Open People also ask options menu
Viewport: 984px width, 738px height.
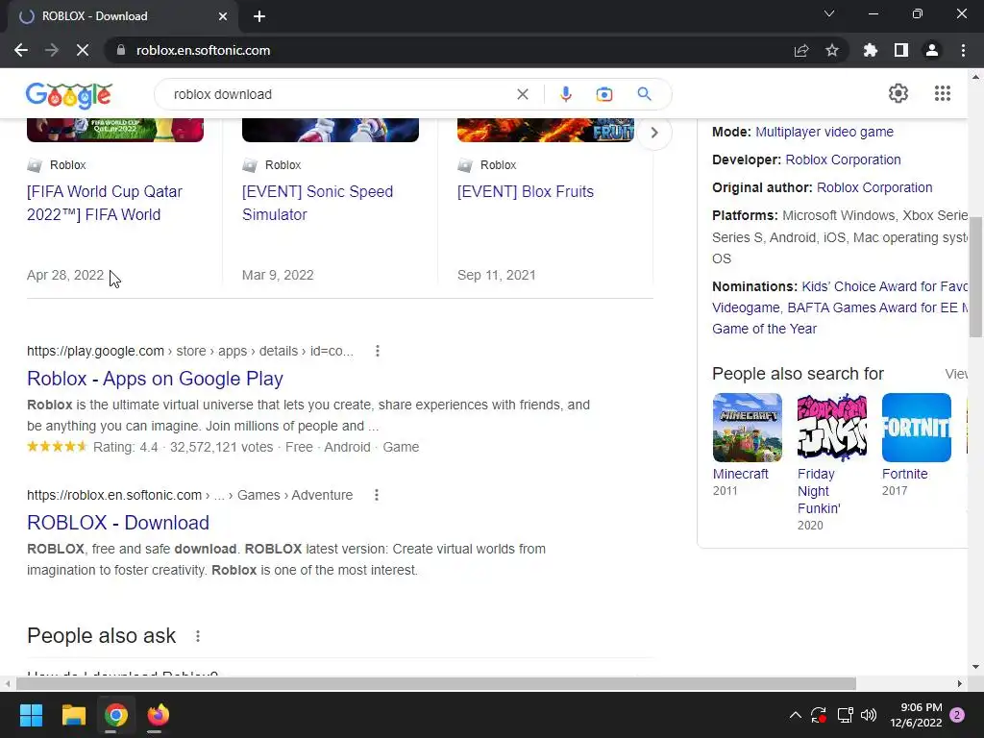[x=198, y=636]
